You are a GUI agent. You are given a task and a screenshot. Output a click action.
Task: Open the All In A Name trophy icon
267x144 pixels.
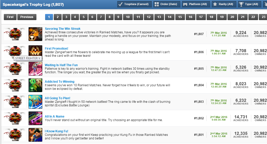tap(35, 118)
